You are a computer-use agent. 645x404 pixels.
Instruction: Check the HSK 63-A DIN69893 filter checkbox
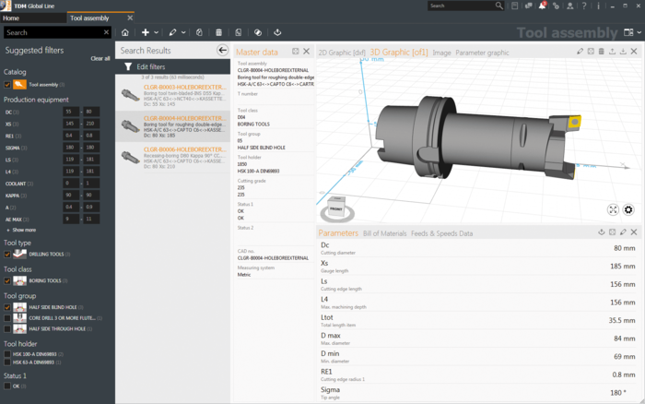7,362
